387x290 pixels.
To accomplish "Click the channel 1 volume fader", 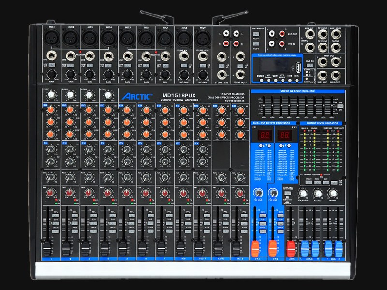I will pyautogui.click(x=47, y=248).
